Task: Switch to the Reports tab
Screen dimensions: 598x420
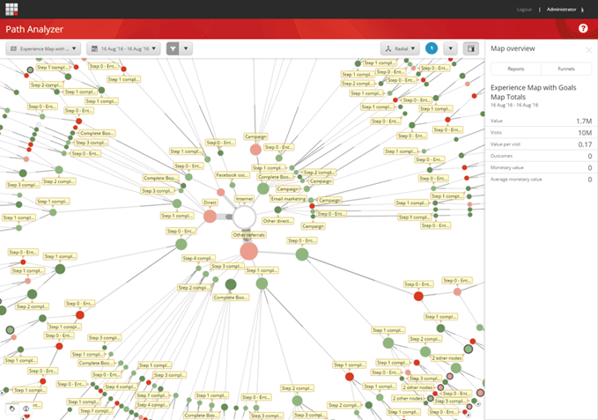Action: 515,69
